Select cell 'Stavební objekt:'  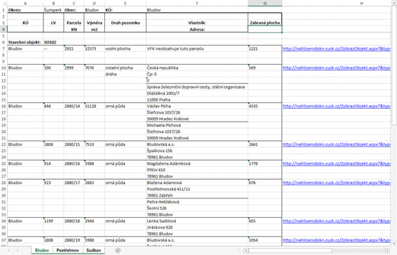pos(26,42)
